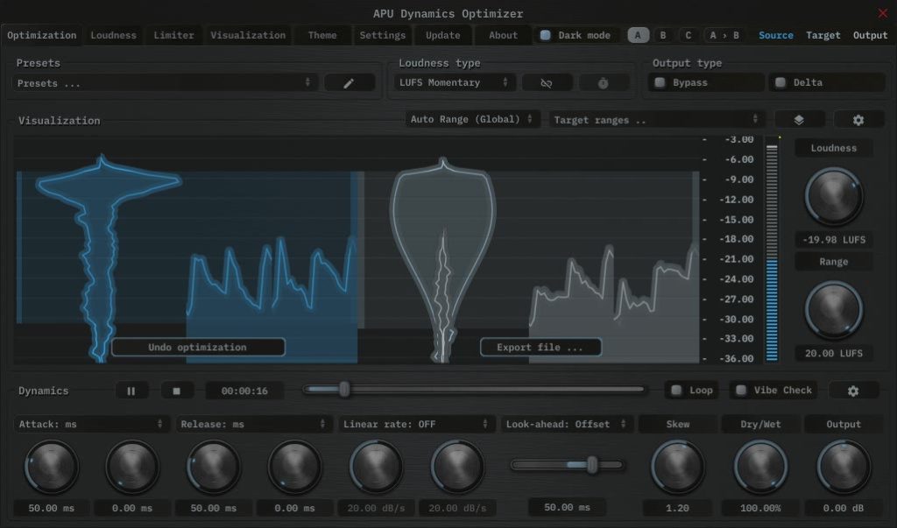Click the layers icon in the Visualization header
The image size is (897, 528).
[x=800, y=119]
